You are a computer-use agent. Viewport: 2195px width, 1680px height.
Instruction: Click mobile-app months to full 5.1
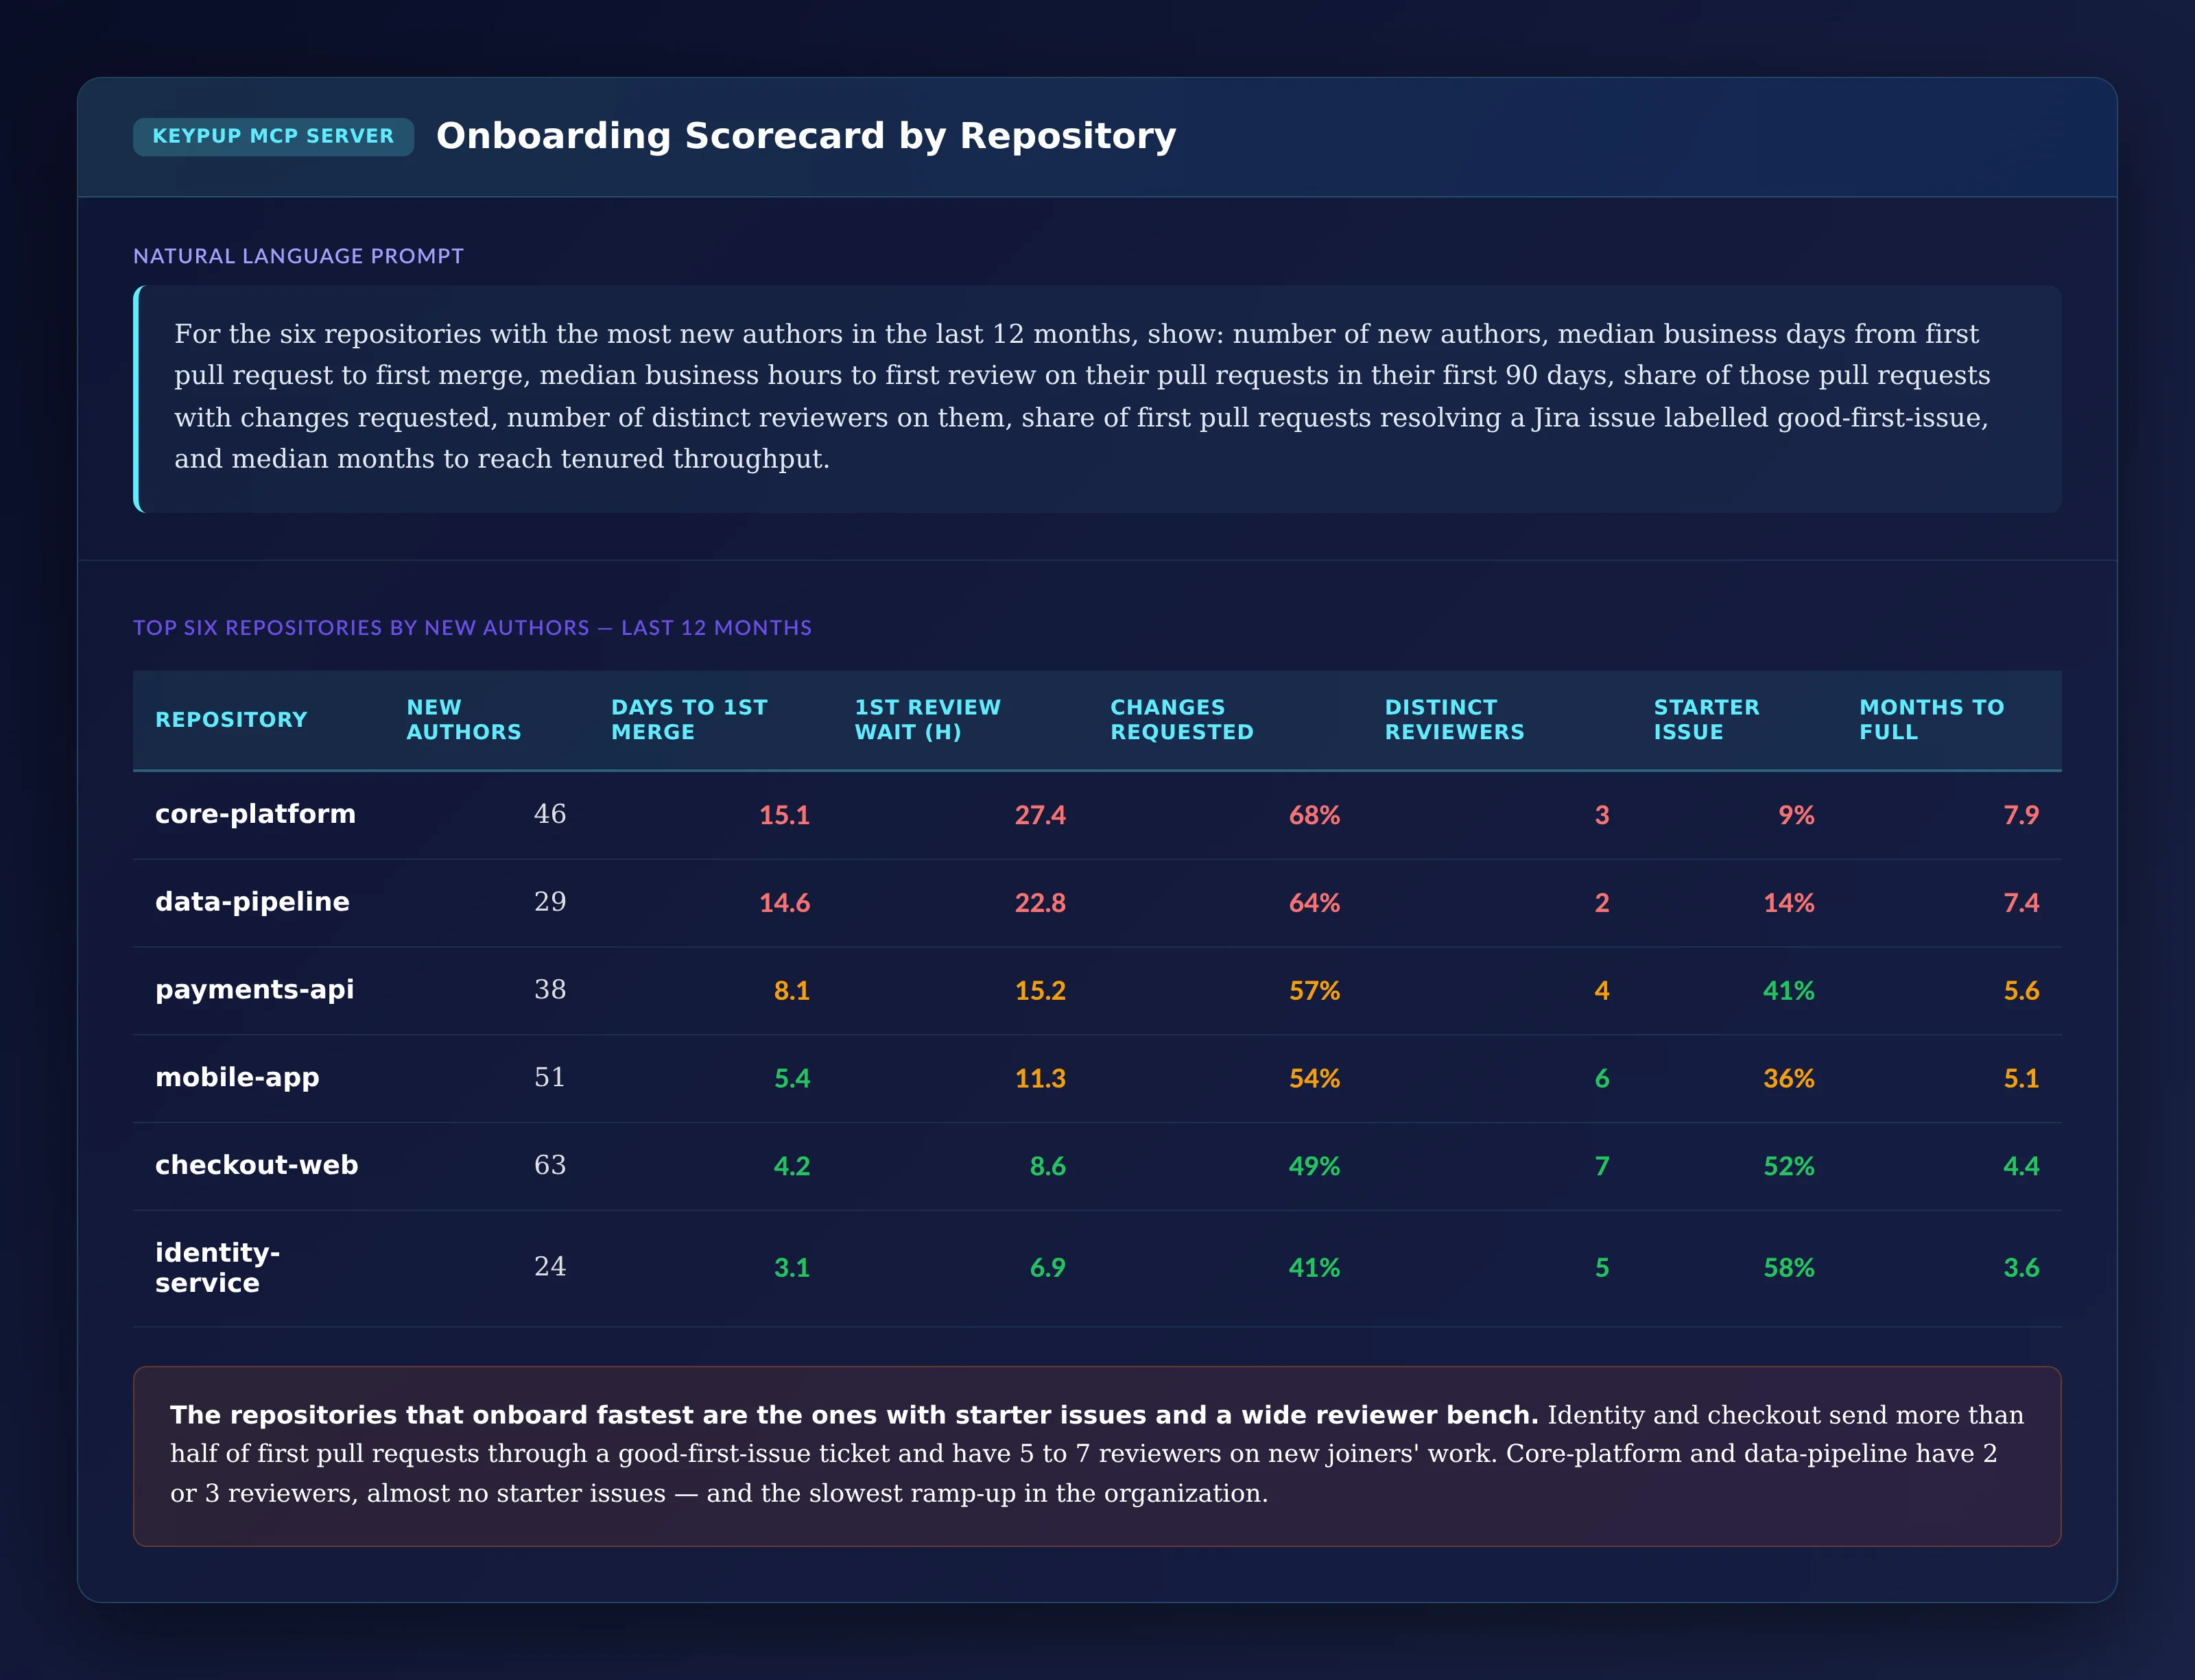point(2022,1079)
